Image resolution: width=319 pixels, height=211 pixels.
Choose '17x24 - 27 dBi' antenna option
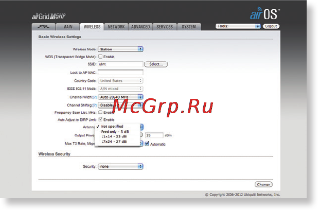click(x=118, y=142)
